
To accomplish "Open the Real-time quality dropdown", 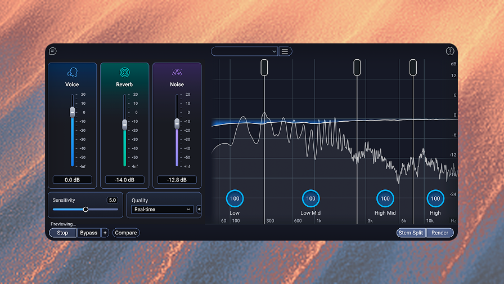I will tap(162, 209).
